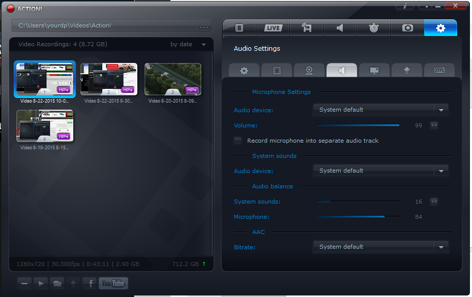Image resolution: width=472 pixels, height=297 pixels.
Task: Share selected video to Facebook
Action: [x=91, y=283]
